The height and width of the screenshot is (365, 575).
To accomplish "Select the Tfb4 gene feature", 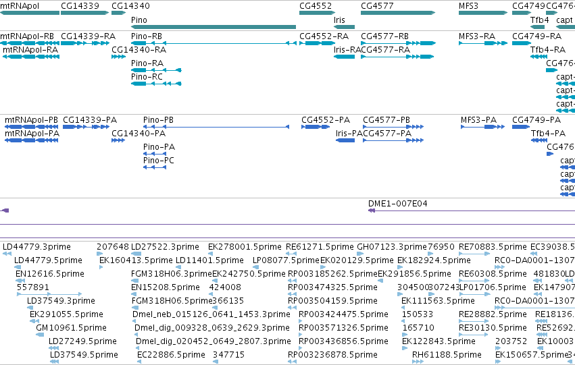I will click(537, 27).
